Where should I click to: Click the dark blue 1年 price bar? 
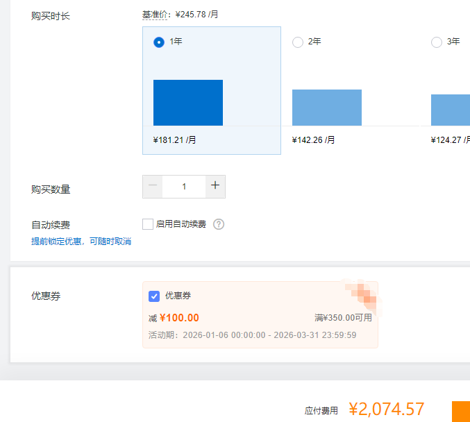click(x=188, y=103)
